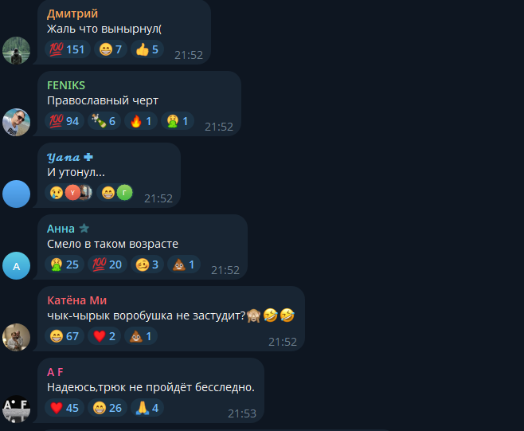This screenshot has width=524, height=431.
Task: Click the vomiting face reaction with 25
Action: [x=65, y=264]
